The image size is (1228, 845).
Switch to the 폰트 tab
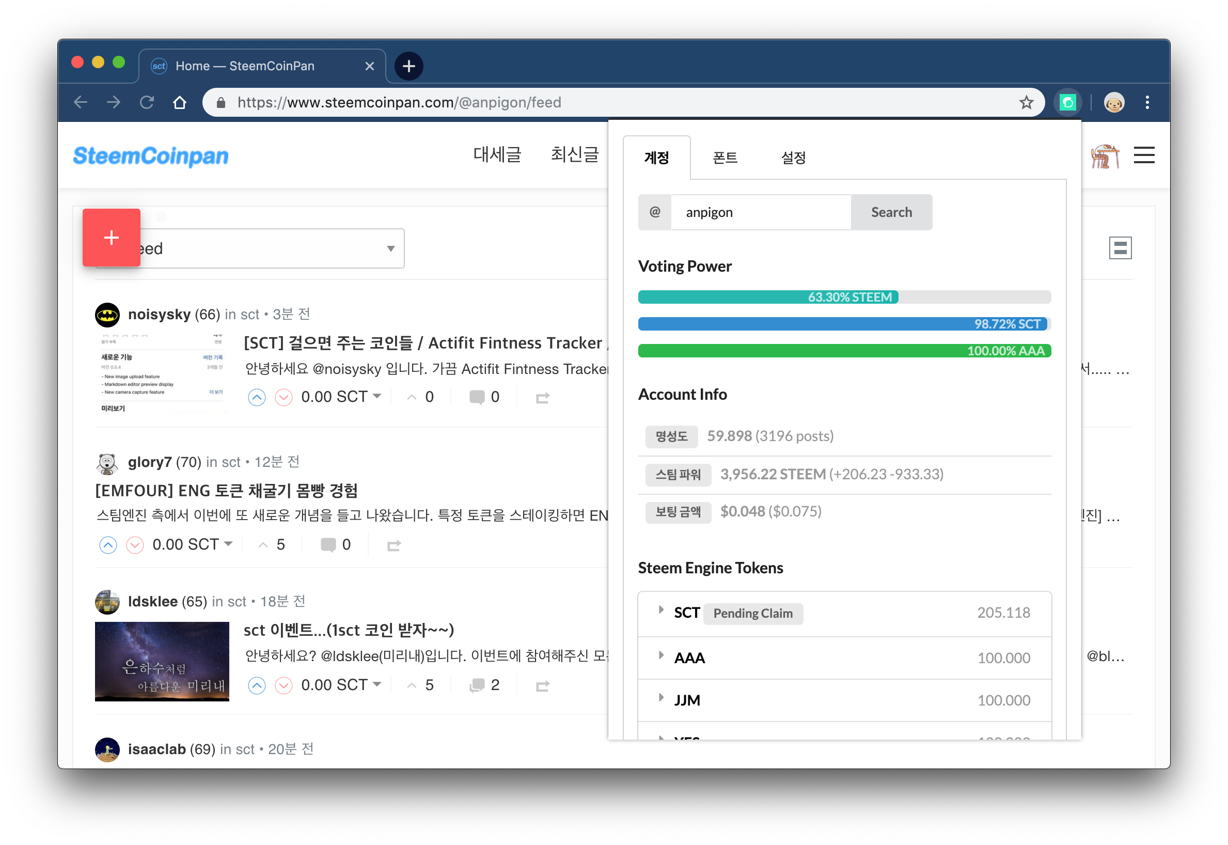click(725, 158)
